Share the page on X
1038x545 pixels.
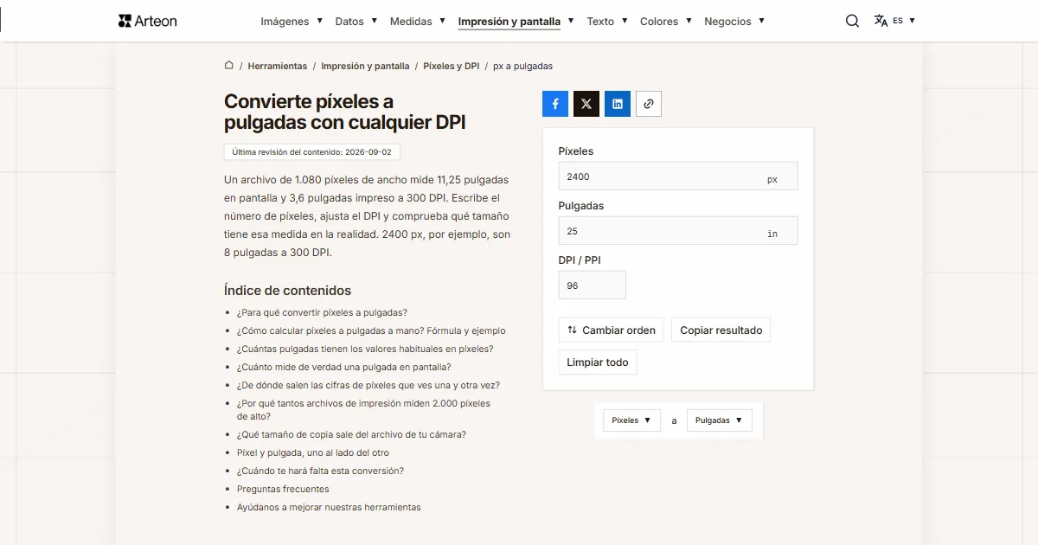pyautogui.click(x=586, y=104)
